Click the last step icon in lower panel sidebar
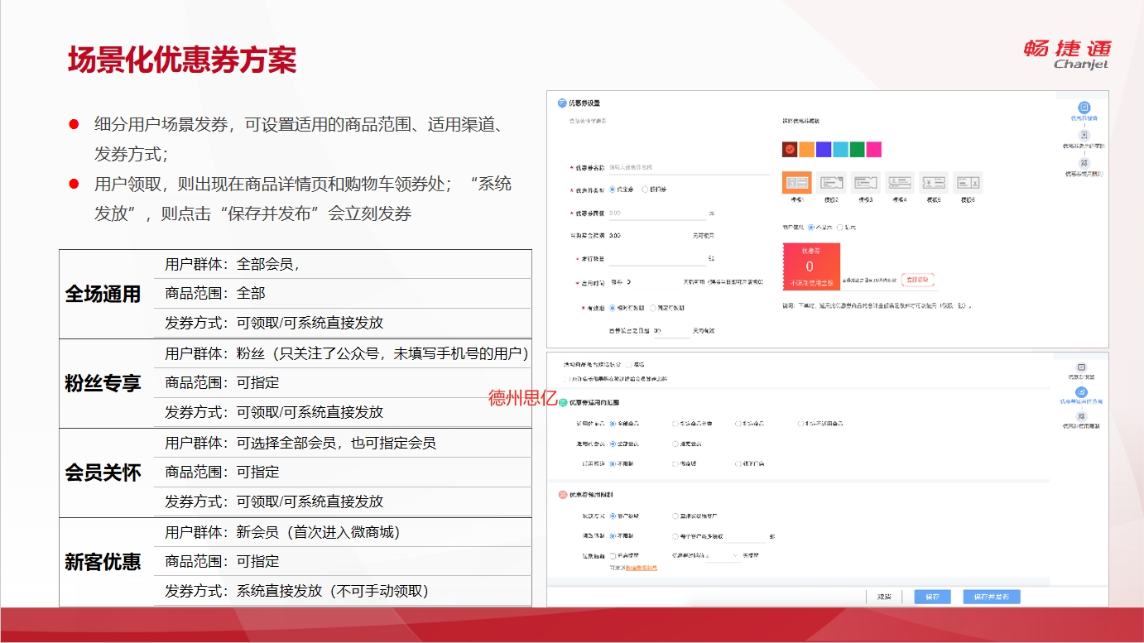The image size is (1144, 643). click(1080, 416)
